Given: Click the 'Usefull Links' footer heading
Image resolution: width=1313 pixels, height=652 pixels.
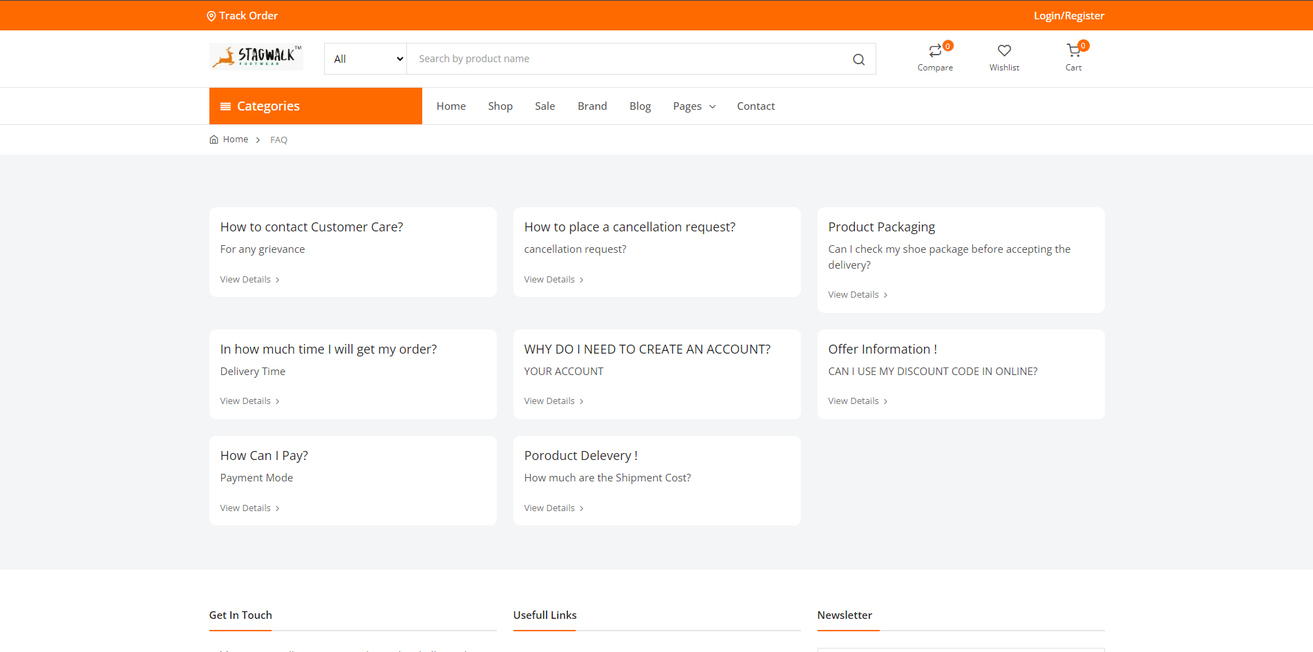Looking at the screenshot, I should 545,615.
